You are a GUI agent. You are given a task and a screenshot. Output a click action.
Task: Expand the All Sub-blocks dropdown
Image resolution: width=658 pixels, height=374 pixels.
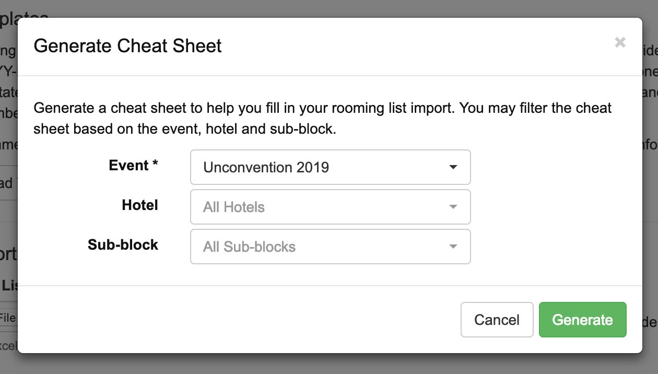[331, 247]
